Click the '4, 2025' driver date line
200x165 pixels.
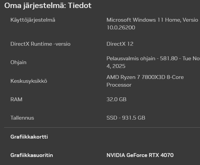point(116,66)
